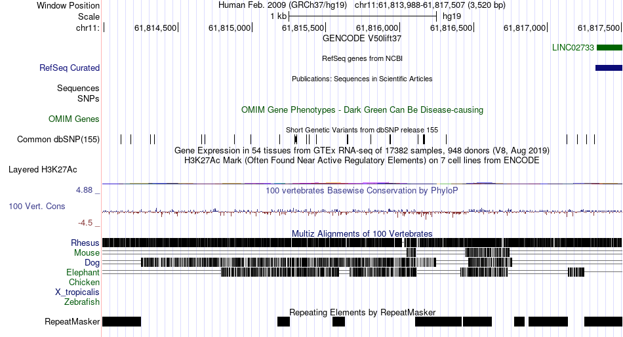Select the Dog alignment row label
Viewport: 623px width, 337px height.
coord(92,263)
